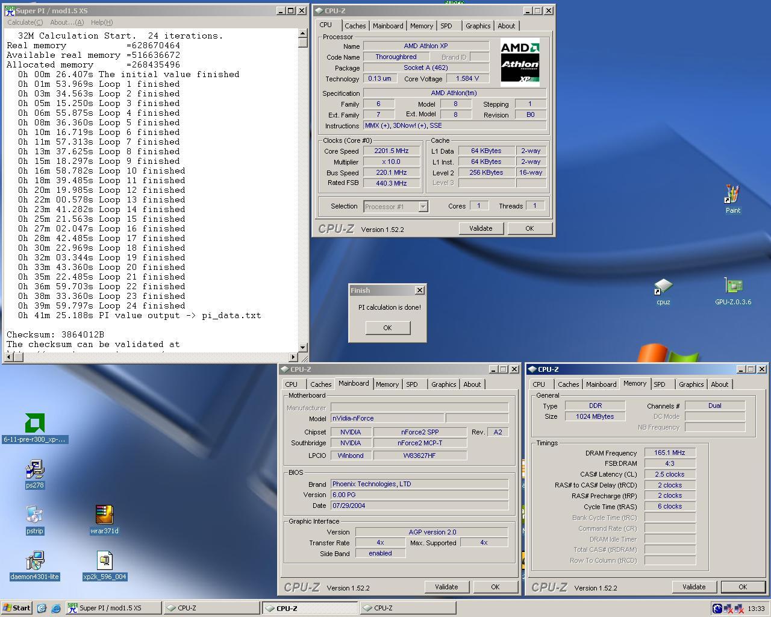This screenshot has width=771, height=617.
Task: Click the Super PI title bar icon
Action: click(10, 10)
